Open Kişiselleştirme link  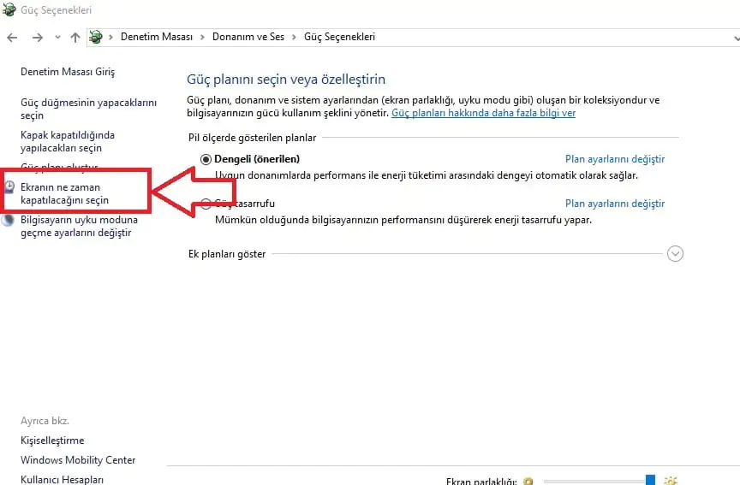[x=52, y=441]
